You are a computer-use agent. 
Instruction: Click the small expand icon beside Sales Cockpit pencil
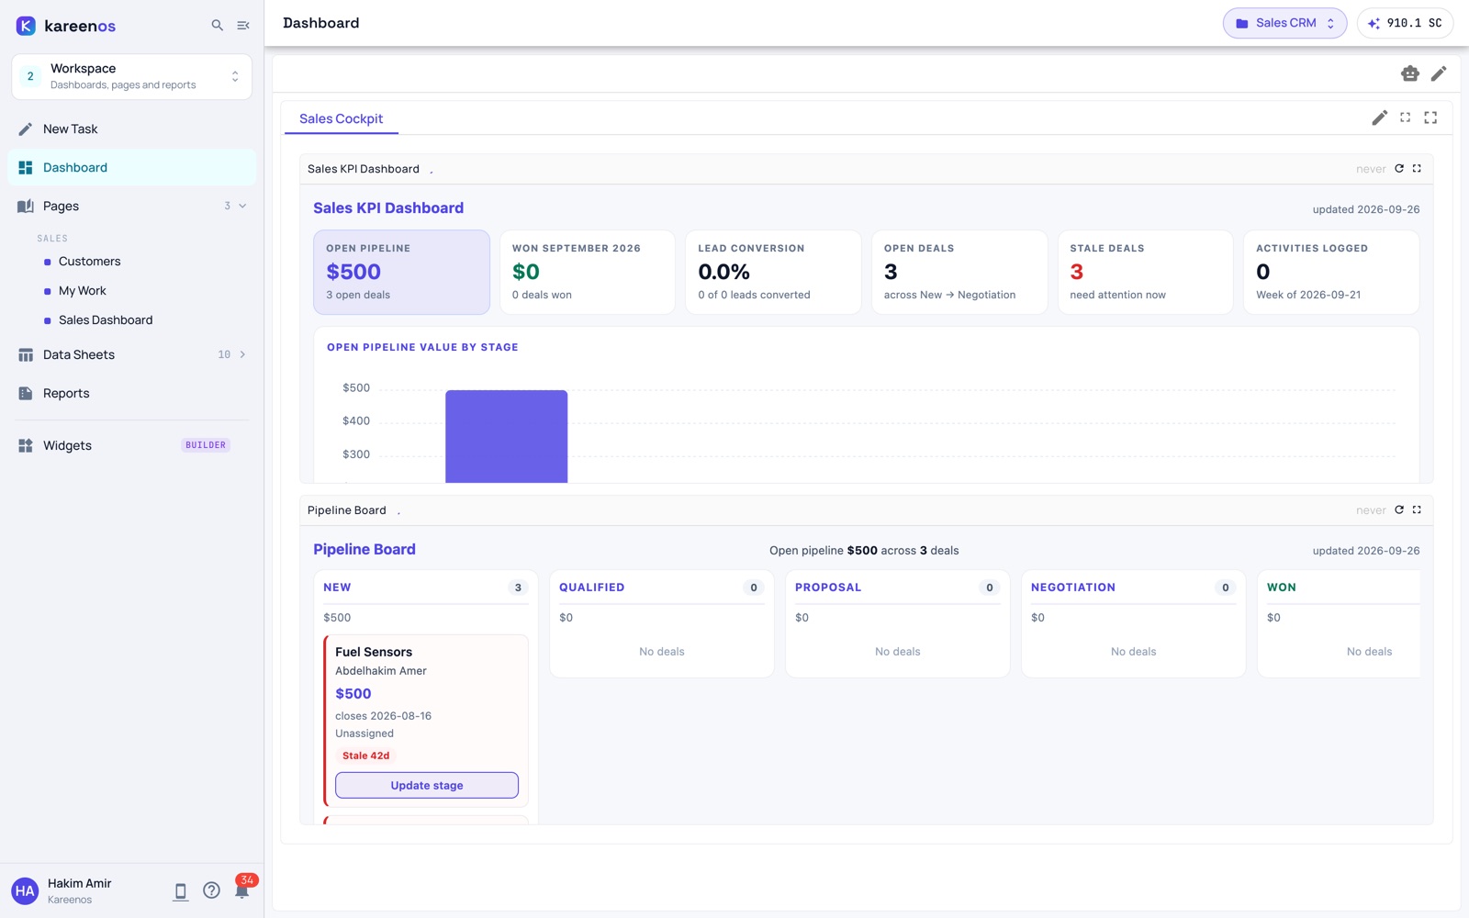click(1405, 118)
